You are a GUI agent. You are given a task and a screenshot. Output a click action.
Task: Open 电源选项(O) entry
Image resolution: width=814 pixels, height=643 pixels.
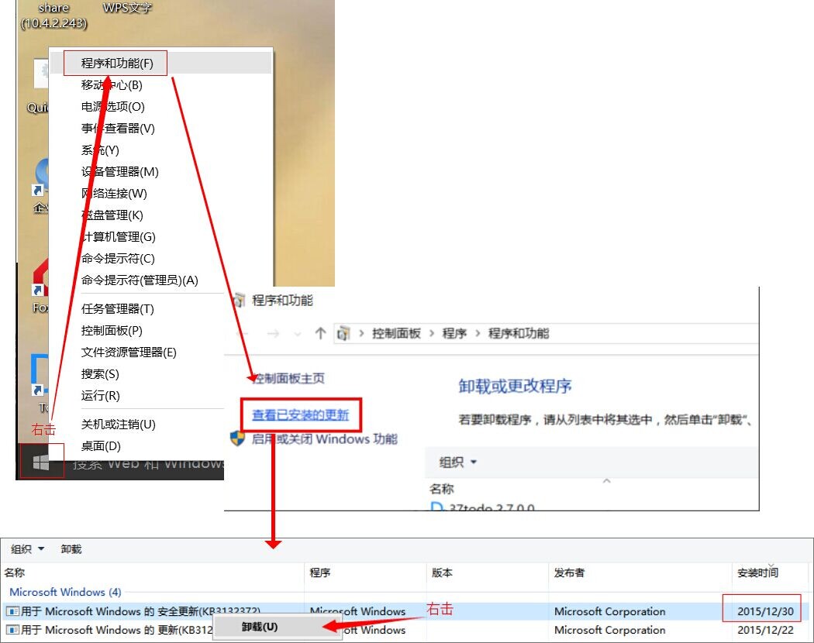pos(112,107)
